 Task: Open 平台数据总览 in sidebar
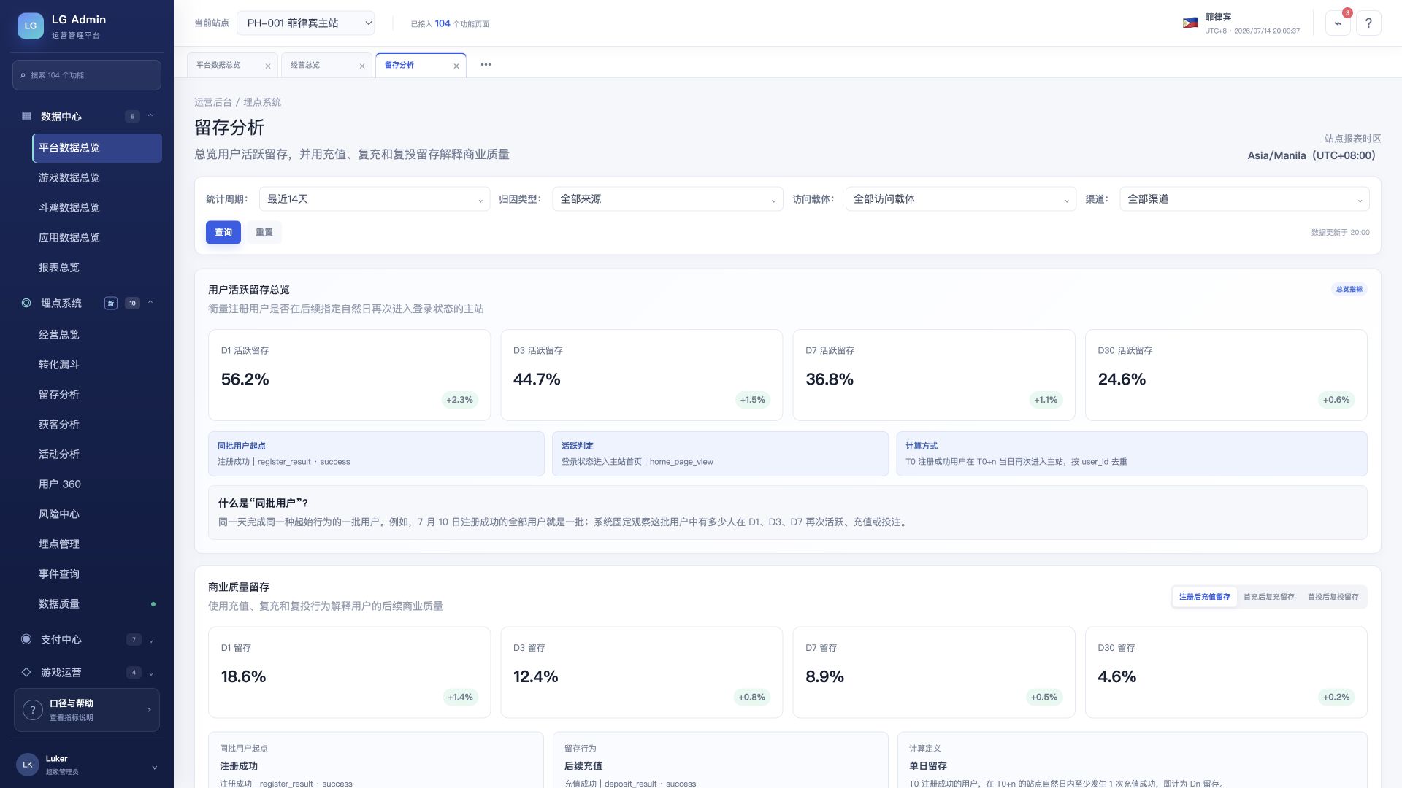pos(97,148)
